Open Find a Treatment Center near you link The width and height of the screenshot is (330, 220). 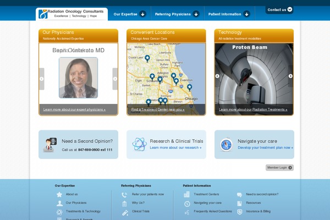pyautogui.click(x=158, y=109)
